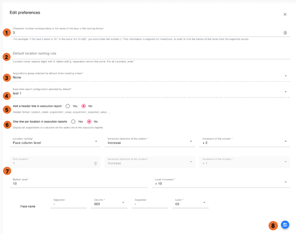Screen dimensions: 296x234
Task: Click the second Separator field before Level
Action: coord(150,204)
